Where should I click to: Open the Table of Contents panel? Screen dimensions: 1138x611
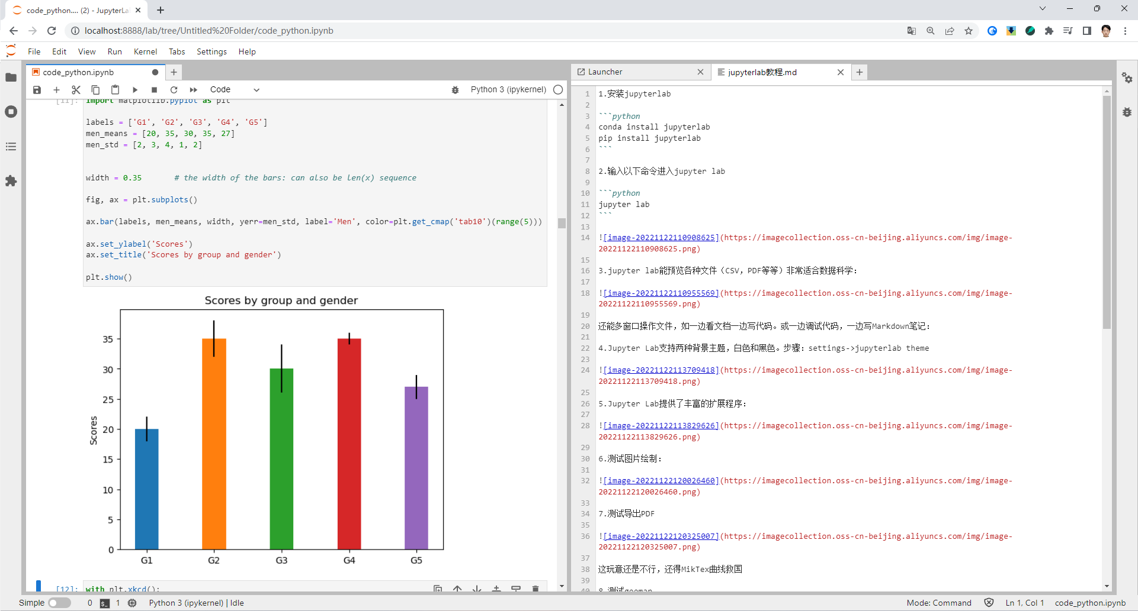pyautogui.click(x=11, y=146)
